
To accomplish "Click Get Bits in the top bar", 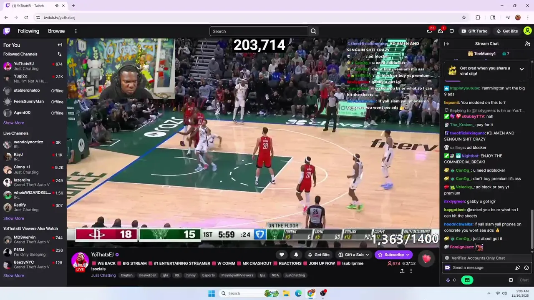I will tap(507, 31).
